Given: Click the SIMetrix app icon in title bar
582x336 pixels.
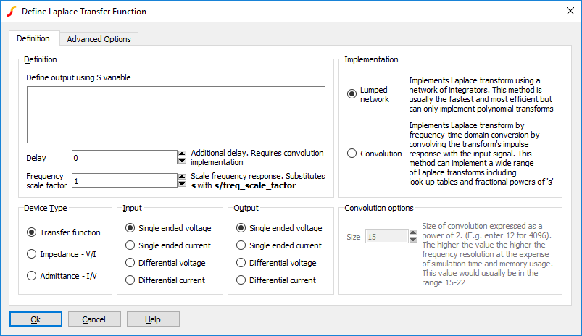Looking at the screenshot, I should pos(12,12).
